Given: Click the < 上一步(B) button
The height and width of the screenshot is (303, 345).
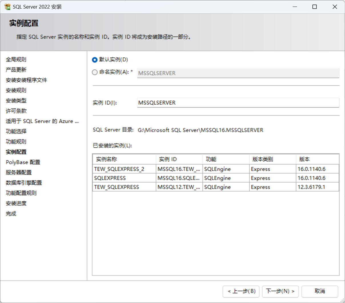Looking at the screenshot, I should (241, 291).
